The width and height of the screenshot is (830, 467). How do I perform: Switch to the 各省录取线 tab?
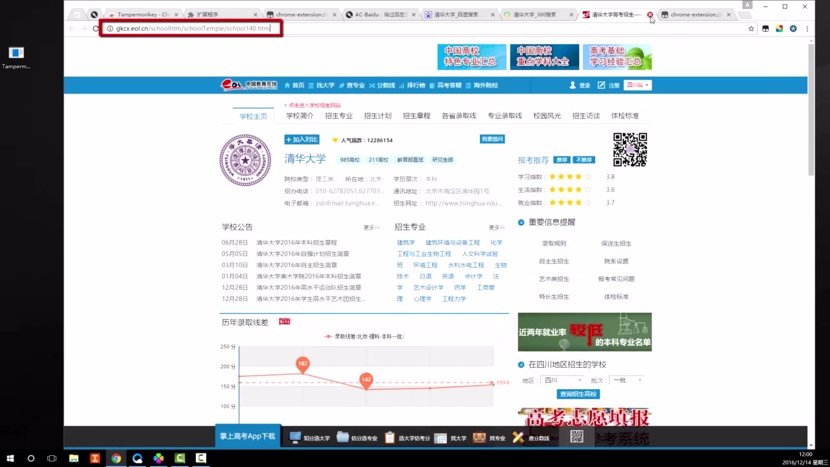459,115
